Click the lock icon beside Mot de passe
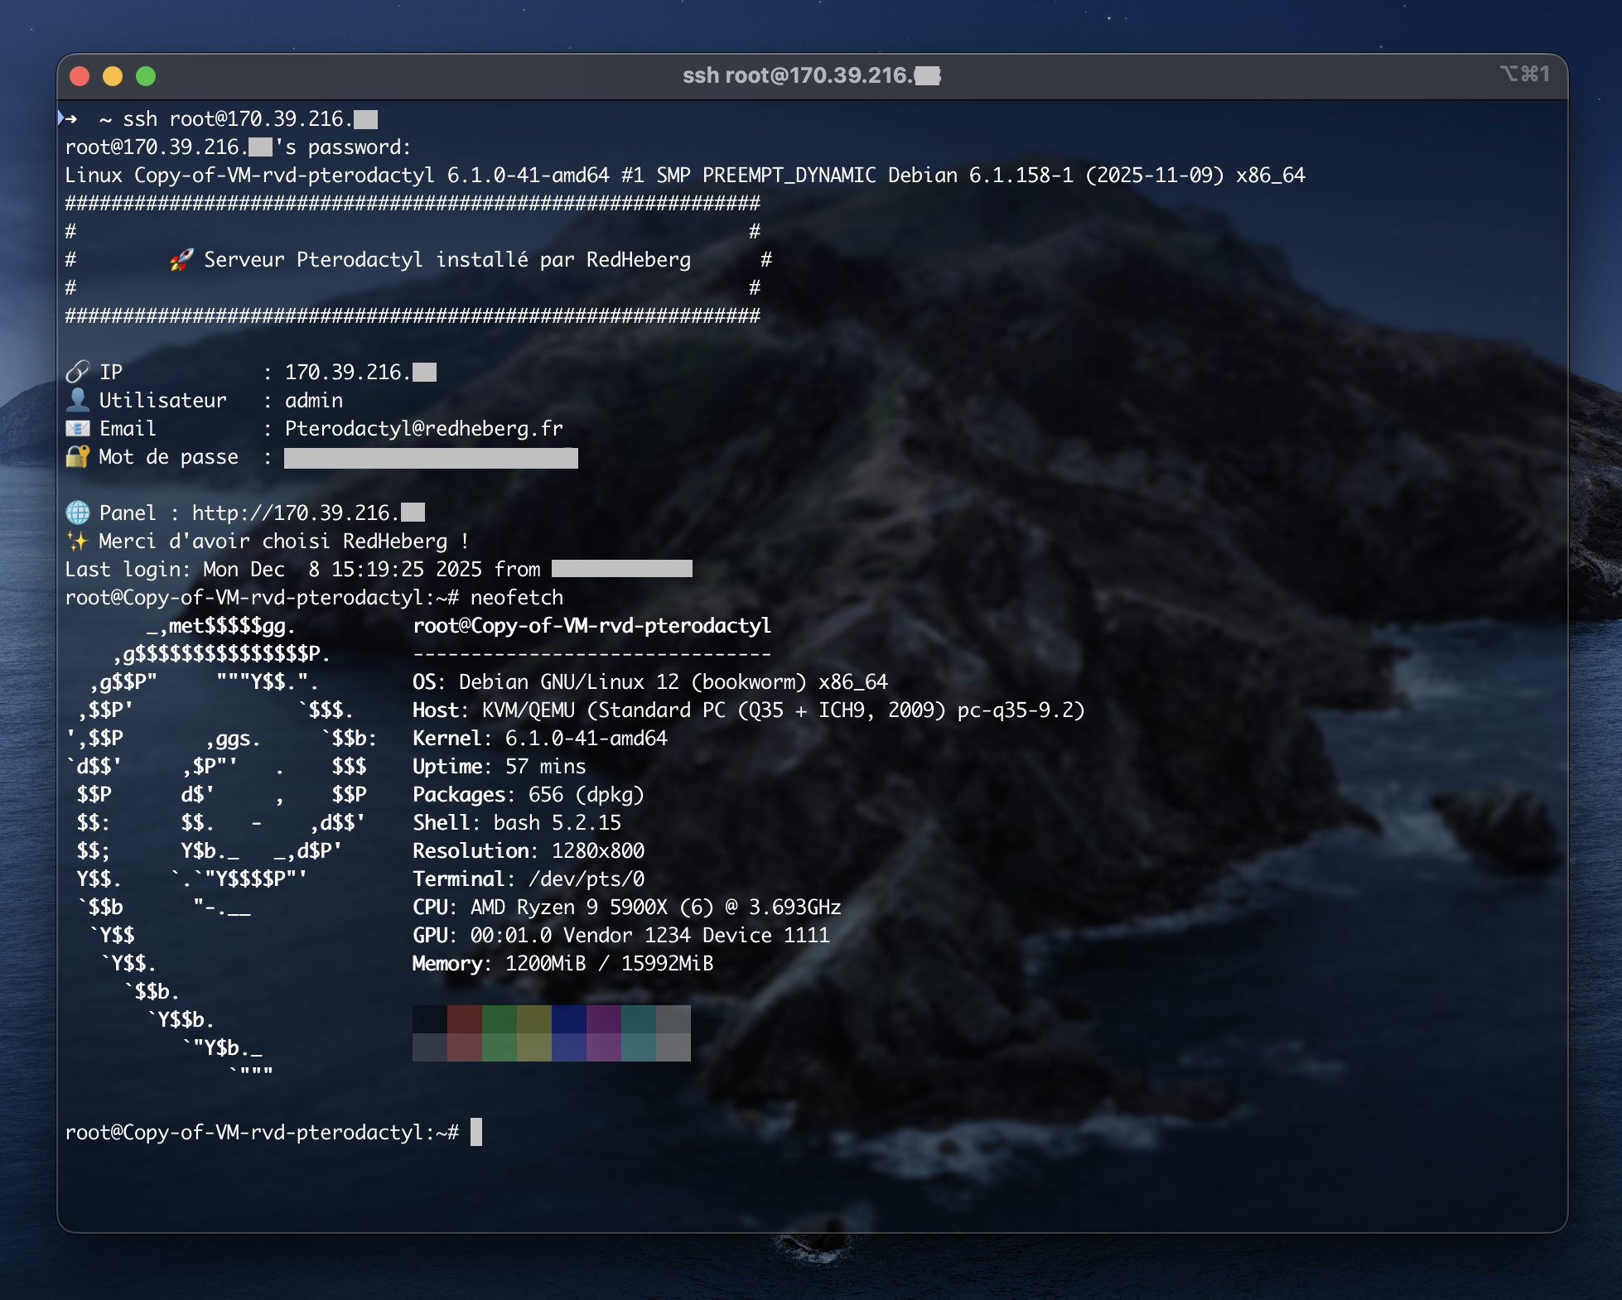1622x1300 pixels. tap(77, 456)
